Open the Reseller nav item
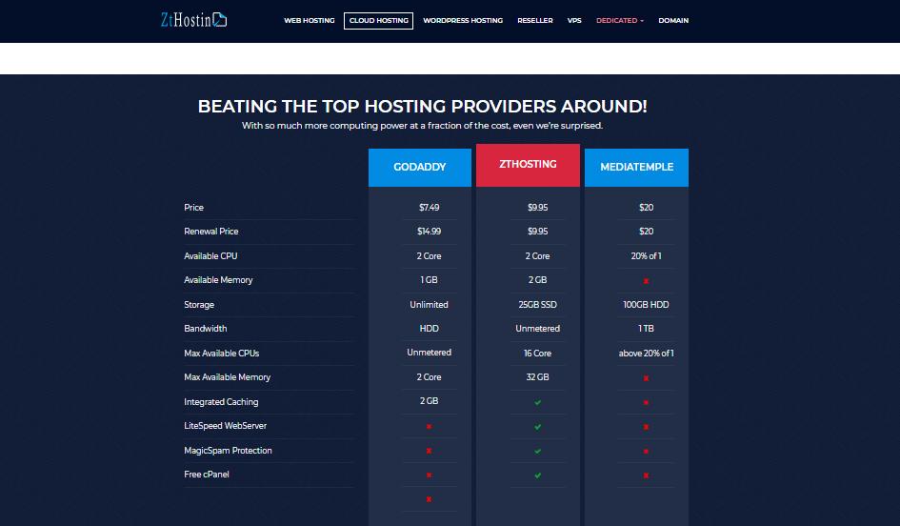This screenshot has height=526, width=900. point(535,21)
